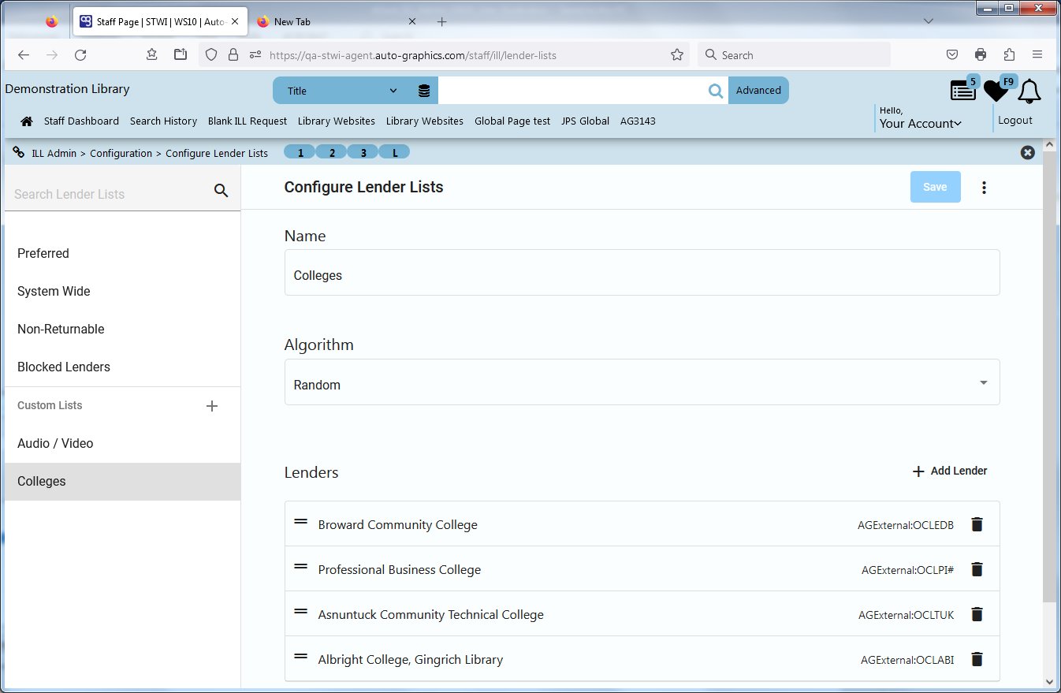Image resolution: width=1061 pixels, height=693 pixels.
Task: Select the Colleges custom list
Action: tap(122, 481)
